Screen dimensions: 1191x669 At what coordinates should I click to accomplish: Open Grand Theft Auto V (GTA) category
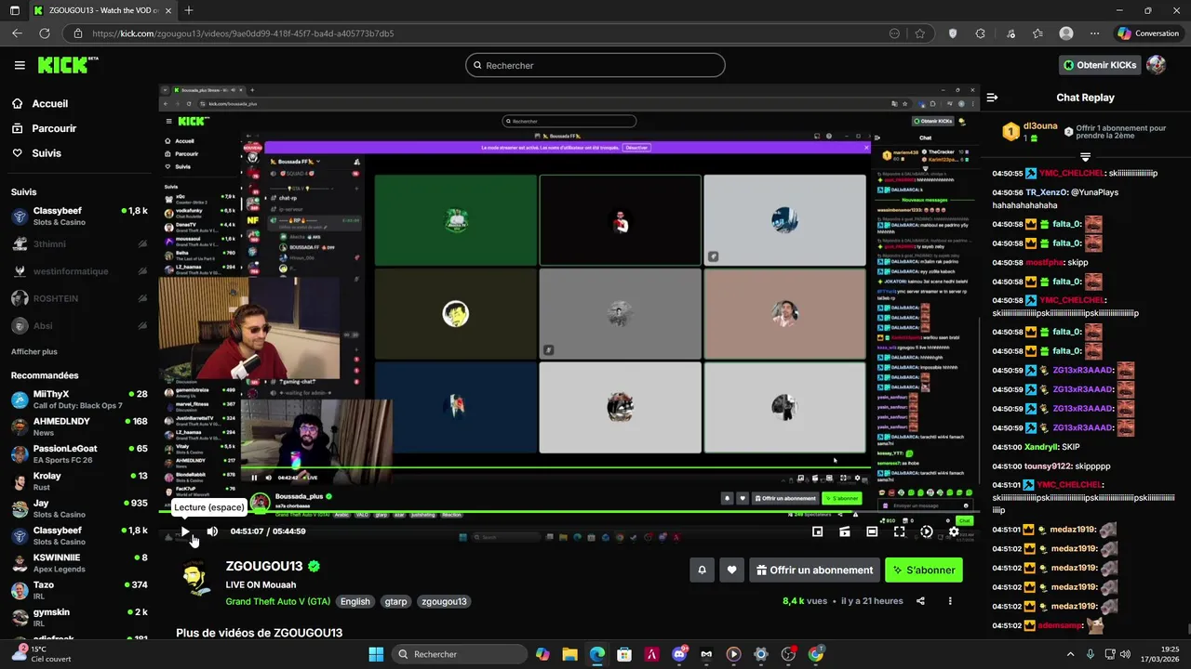tap(278, 601)
